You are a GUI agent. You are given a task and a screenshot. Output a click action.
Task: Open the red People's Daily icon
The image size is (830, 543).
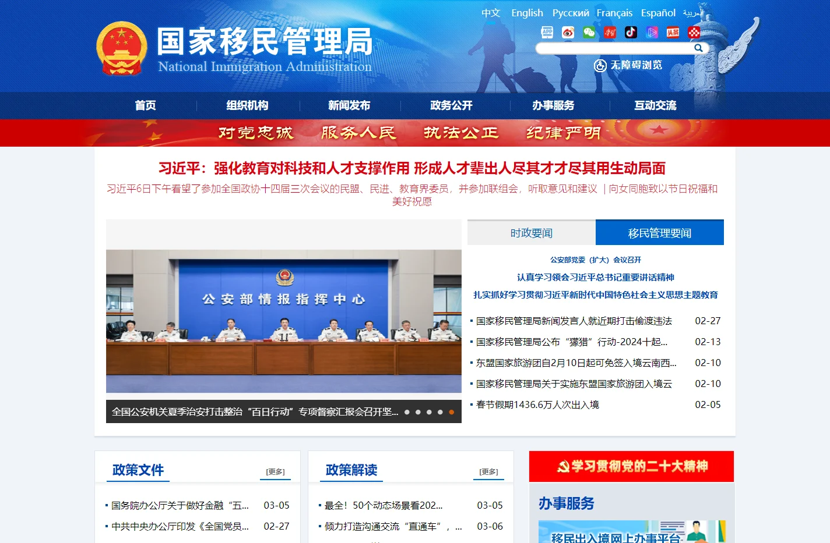(610, 33)
